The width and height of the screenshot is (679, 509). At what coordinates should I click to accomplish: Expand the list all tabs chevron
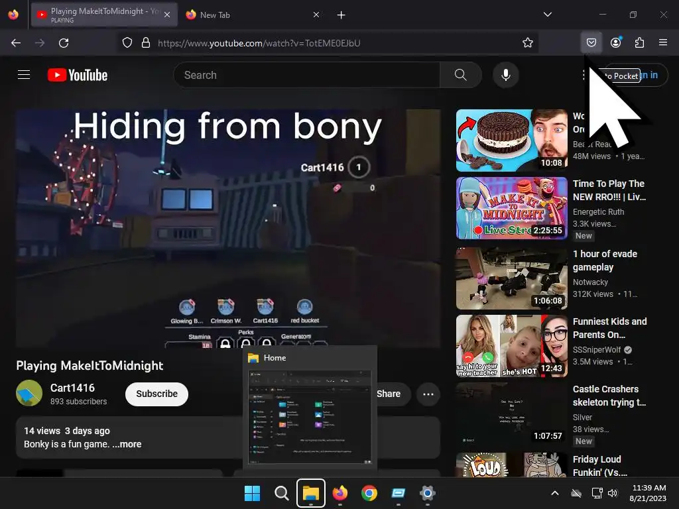(x=547, y=15)
